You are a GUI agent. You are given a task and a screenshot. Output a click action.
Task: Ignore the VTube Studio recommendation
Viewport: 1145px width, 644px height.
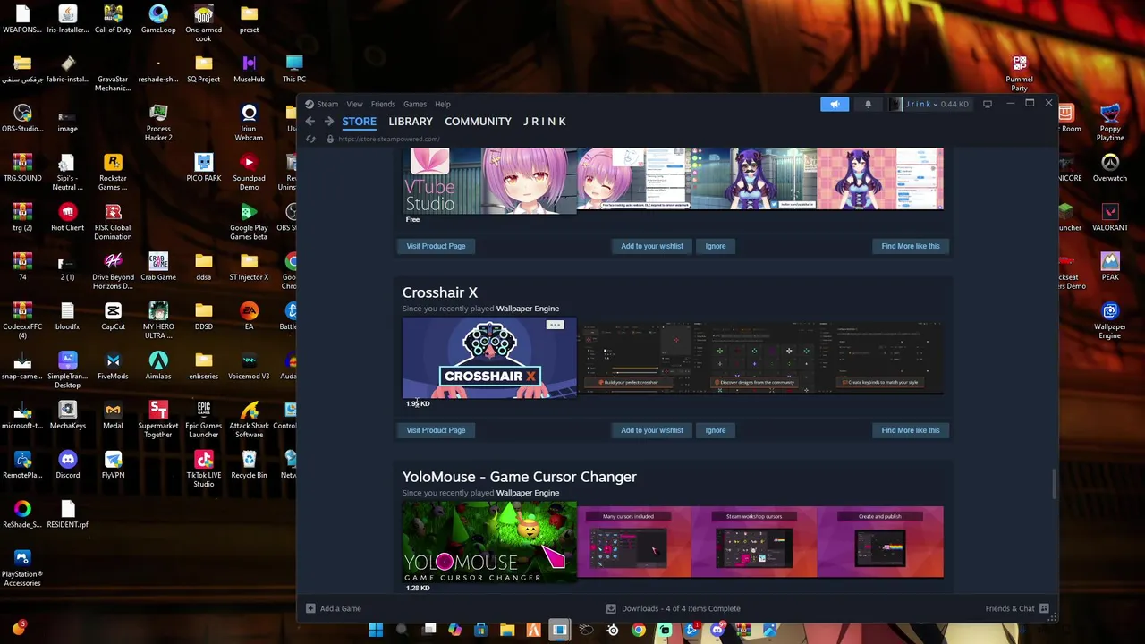point(716,246)
